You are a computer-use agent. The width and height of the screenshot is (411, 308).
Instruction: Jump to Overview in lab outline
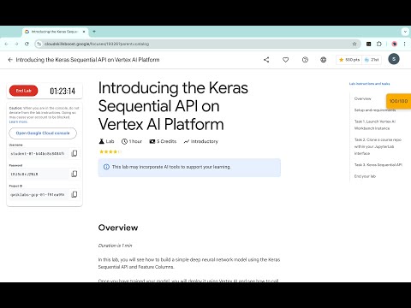pyautogui.click(x=362, y=98)
